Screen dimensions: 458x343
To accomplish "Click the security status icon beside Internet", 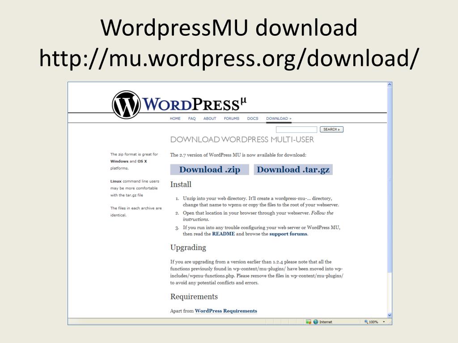I will pos(309,322).
